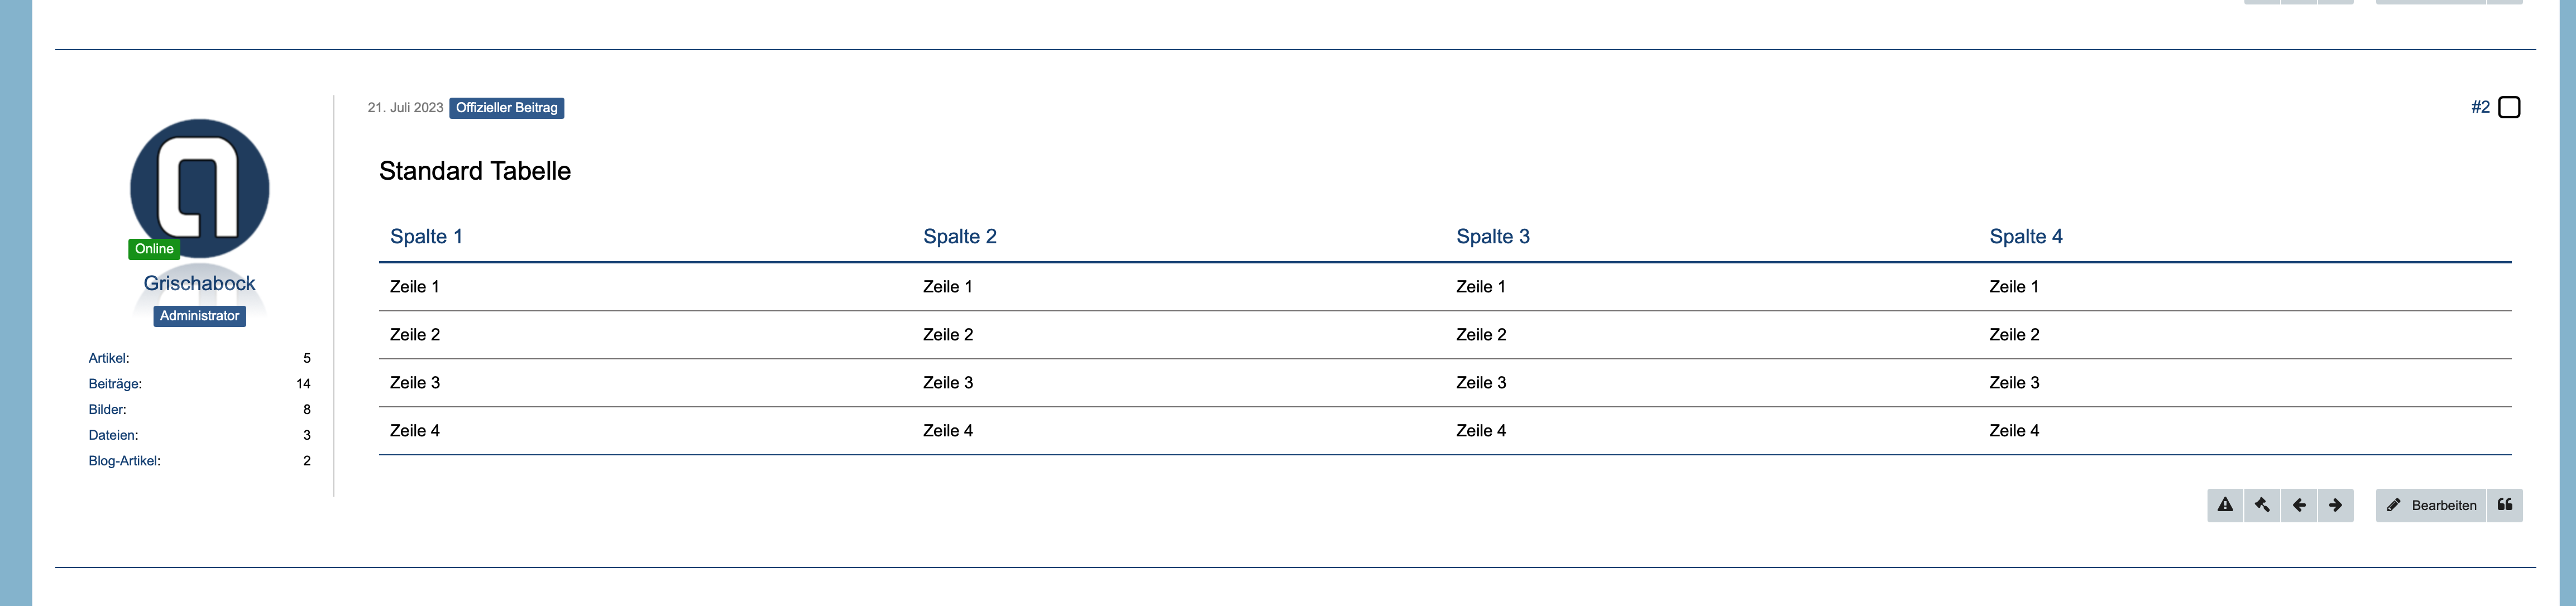Click the Offizieller Beitrag label
The width and height of the screenshot is (2576, 606).
point(506,107)
